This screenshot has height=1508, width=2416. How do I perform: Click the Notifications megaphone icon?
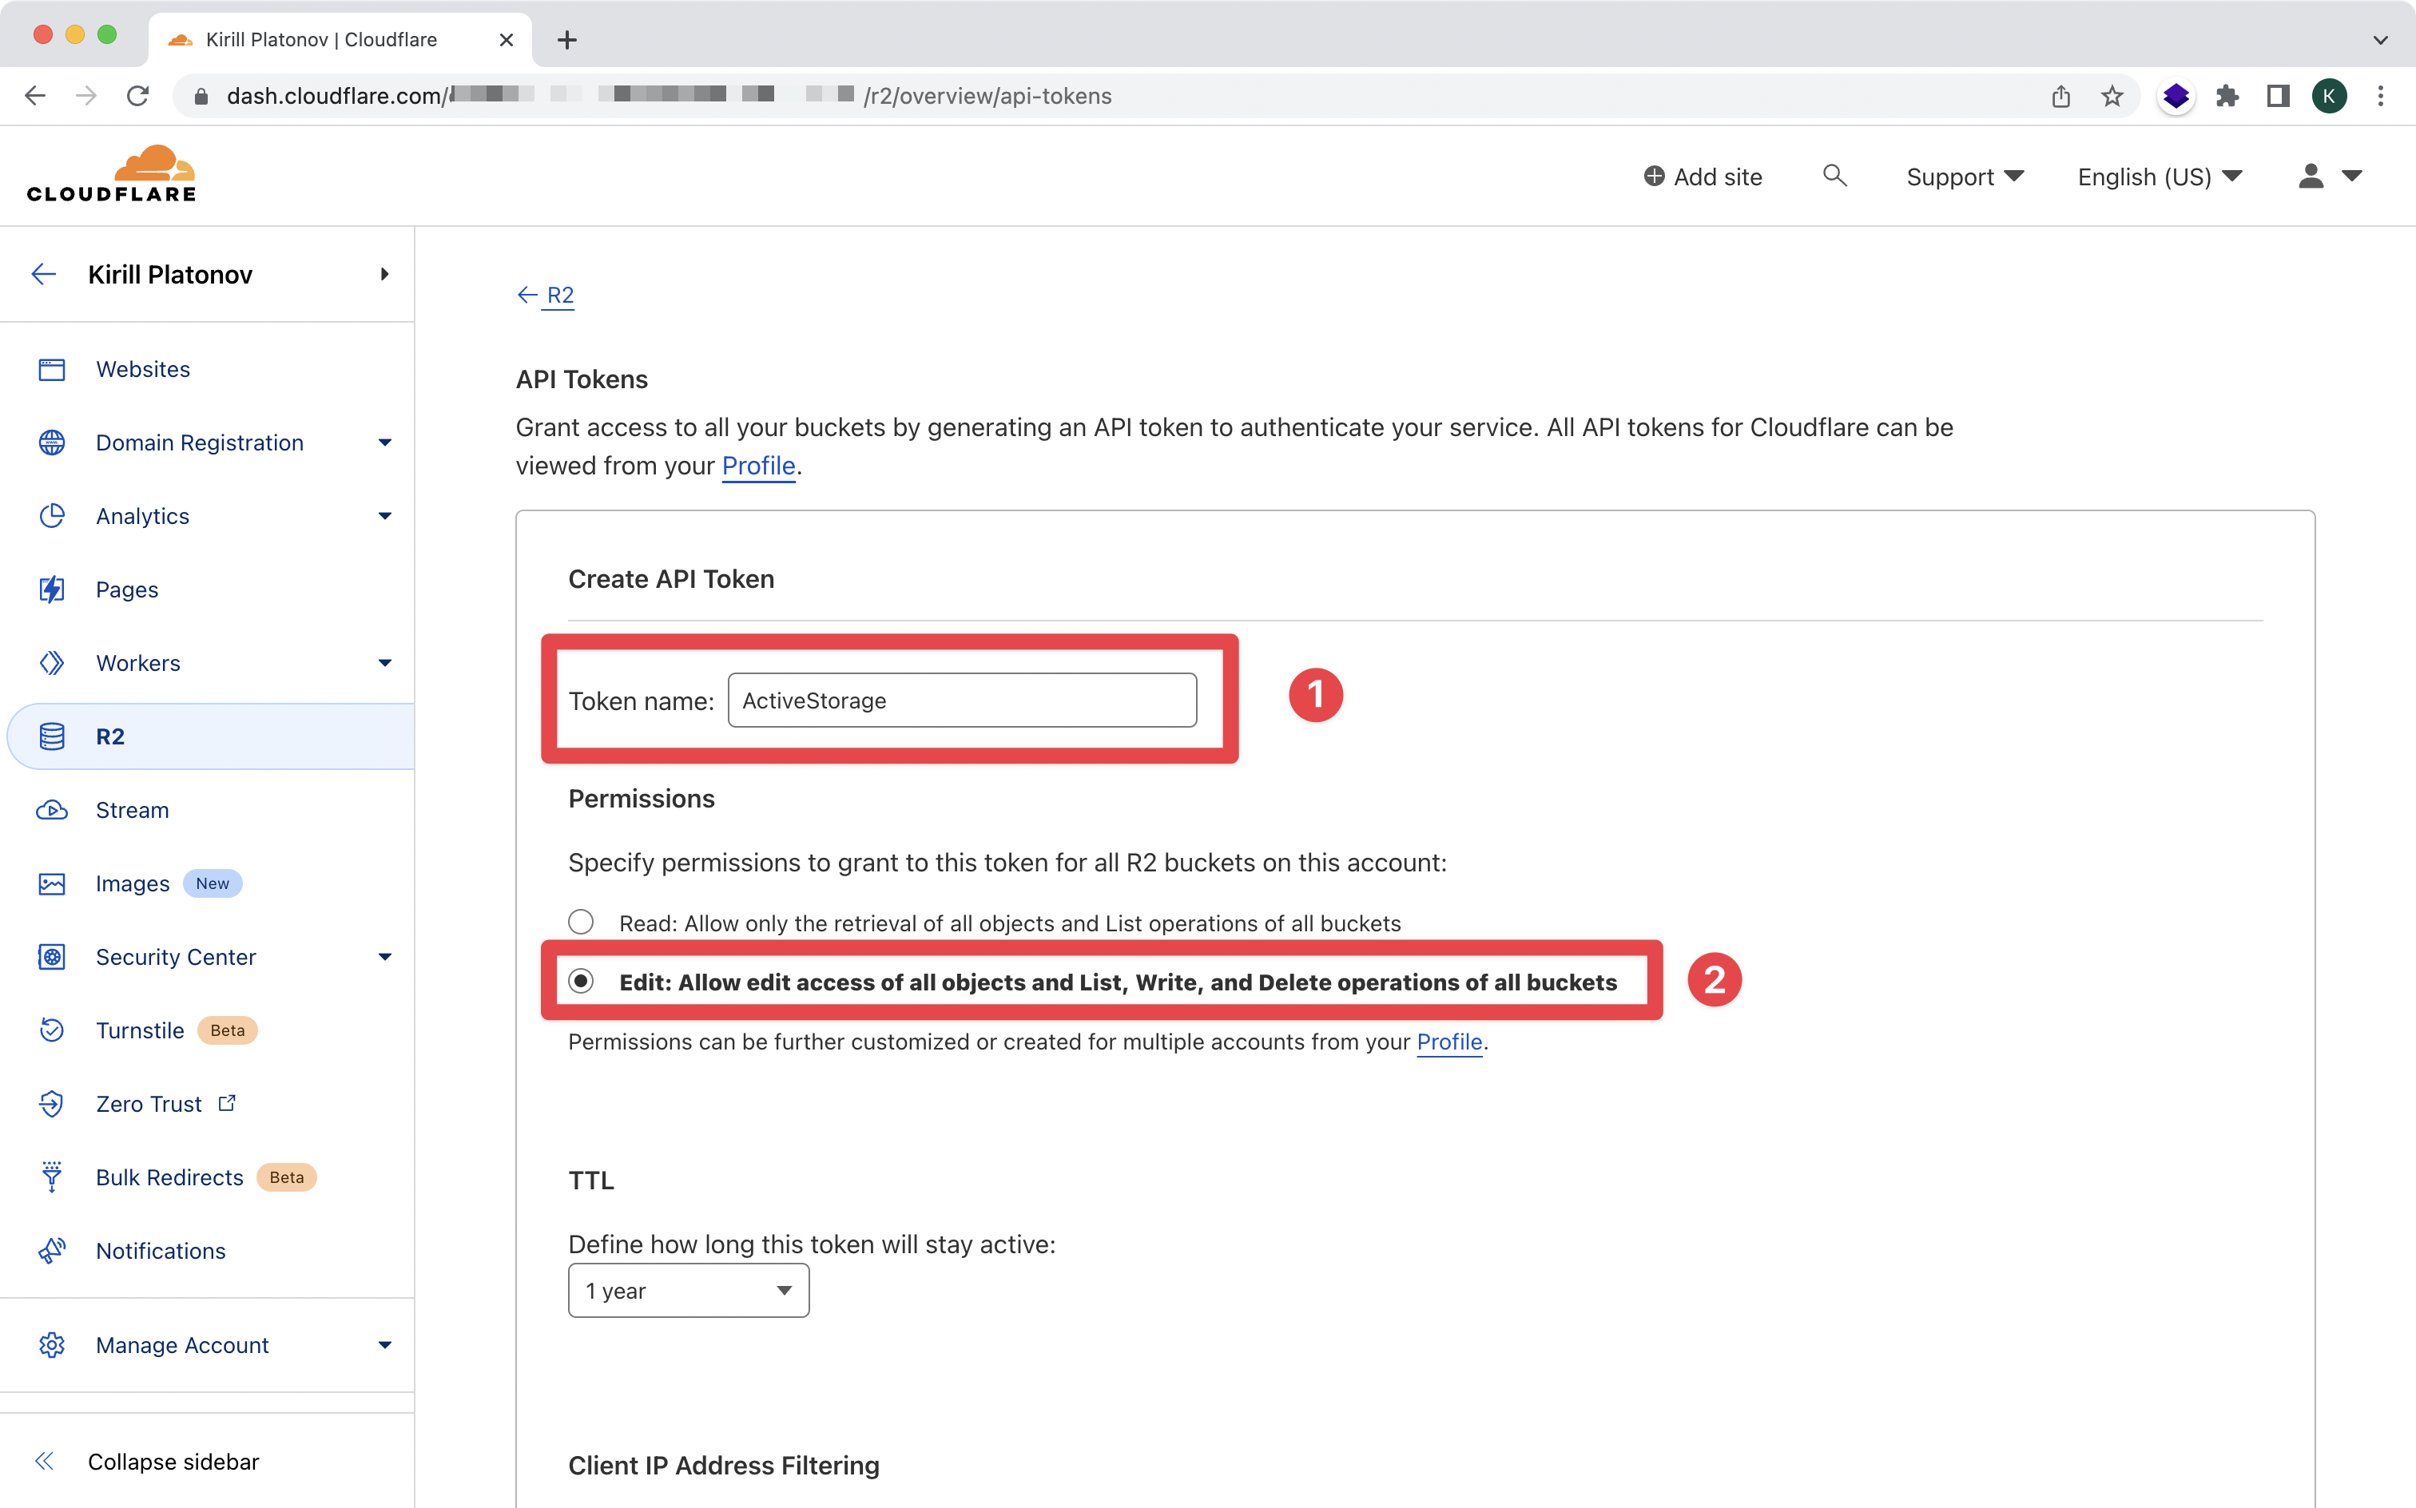[x=52, y=1251]
